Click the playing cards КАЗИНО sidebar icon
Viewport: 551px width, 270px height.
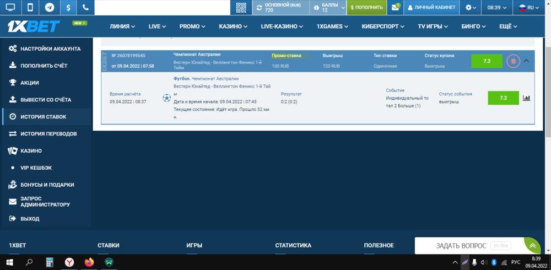click(13, 151)
